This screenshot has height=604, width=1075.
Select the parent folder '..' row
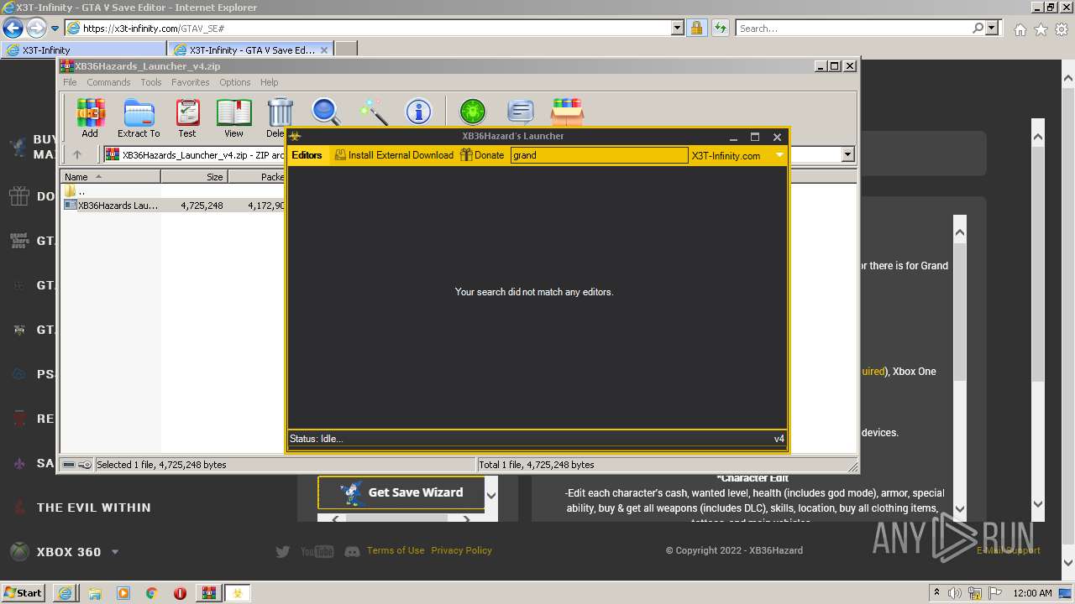tap(75, 191)
